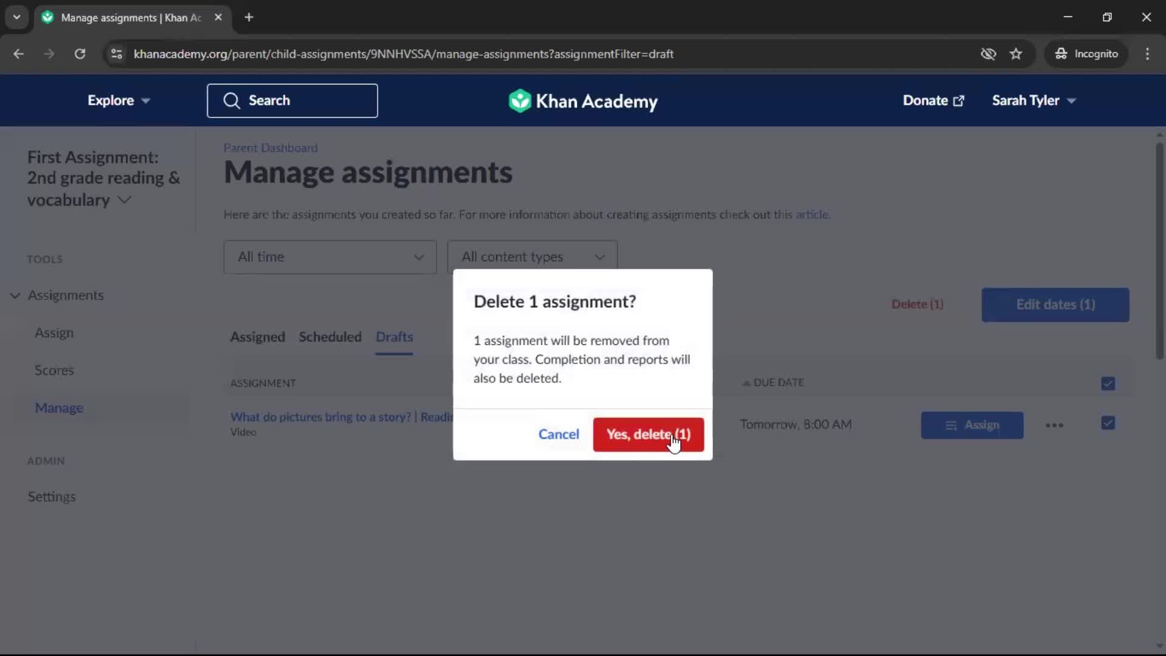Screen dimensions: 1166x656
Task: Open the All content types dropdown
Action: coord(532,257)
